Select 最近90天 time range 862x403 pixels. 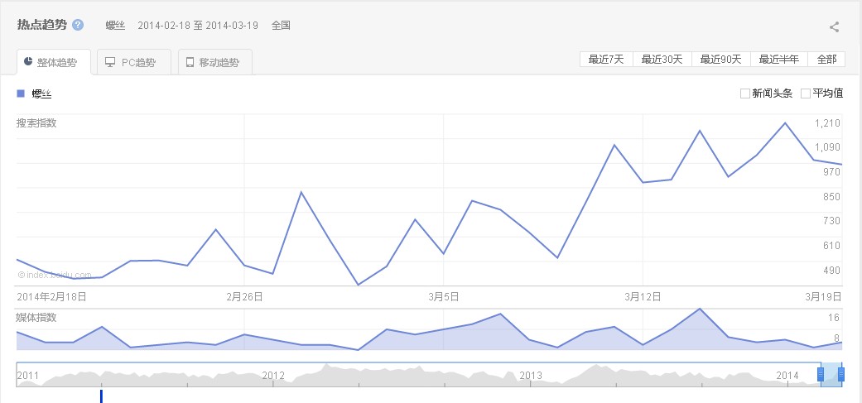tap(720, 60)
